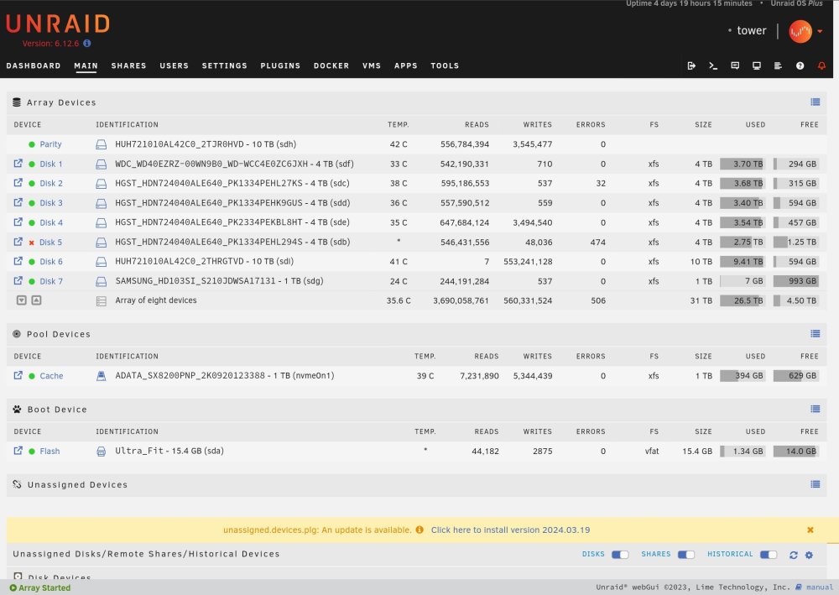Browse Disk 5 via its open icon
Image resolution: width=839 pixels, height=595 pixels.
[x=18, y=242]
